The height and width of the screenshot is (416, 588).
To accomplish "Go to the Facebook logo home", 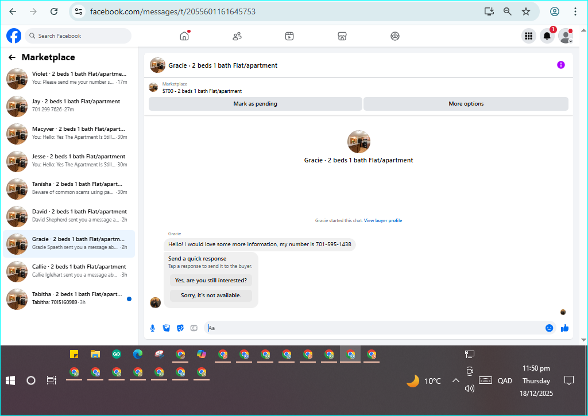I will point(14,36).
